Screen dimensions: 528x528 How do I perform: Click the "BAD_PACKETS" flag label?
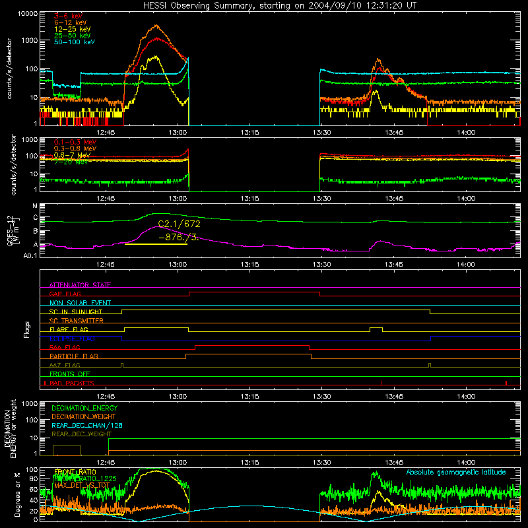72,383
